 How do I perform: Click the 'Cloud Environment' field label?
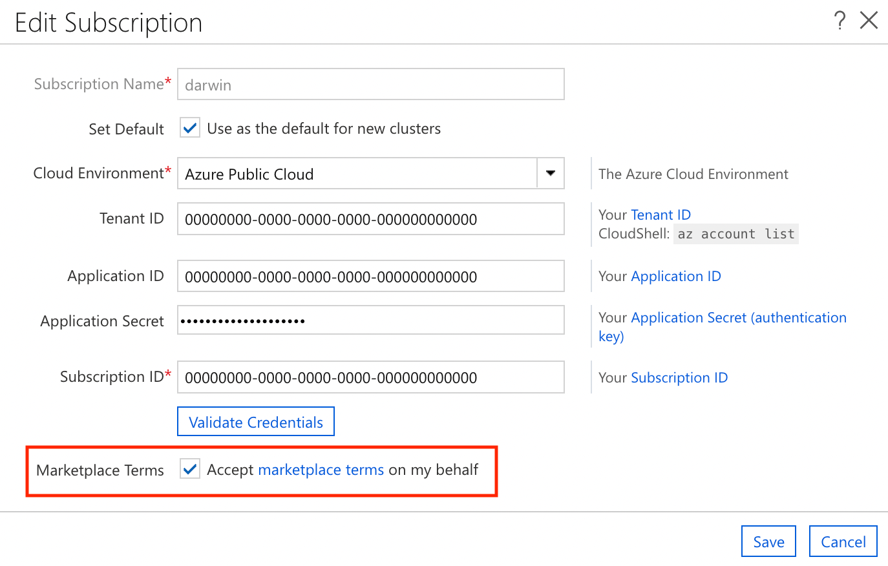(x=98, y=173)
